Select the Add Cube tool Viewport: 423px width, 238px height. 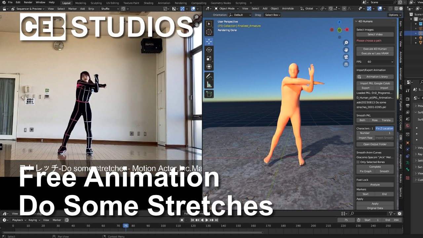point(209,94)
